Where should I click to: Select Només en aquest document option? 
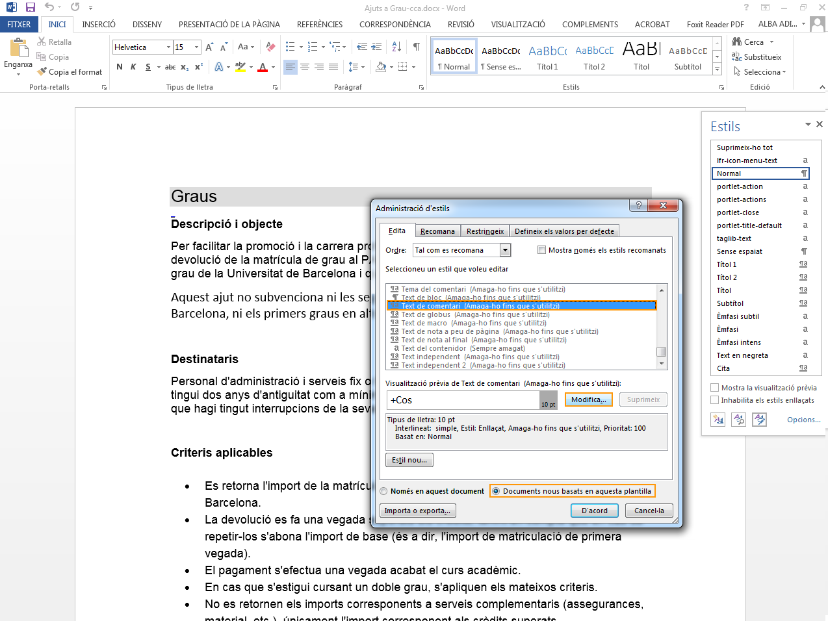(384, 491)
